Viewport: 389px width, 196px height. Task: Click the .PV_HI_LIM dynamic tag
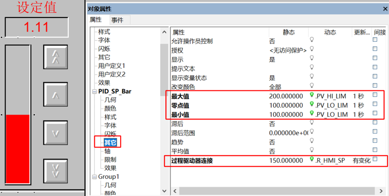click(x=331, y=96)
